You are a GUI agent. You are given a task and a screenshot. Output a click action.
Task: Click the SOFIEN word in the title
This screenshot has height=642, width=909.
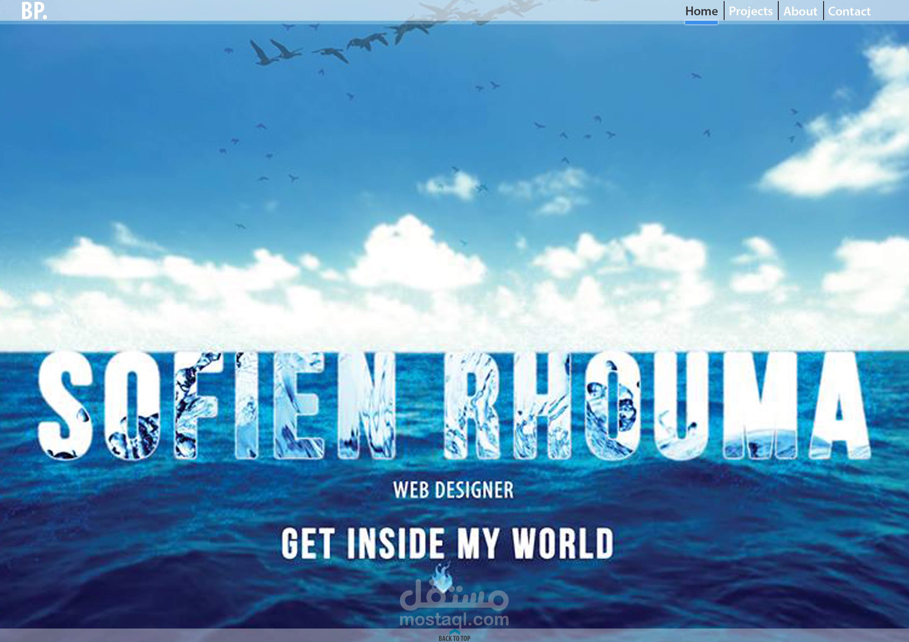click(217, 406)
